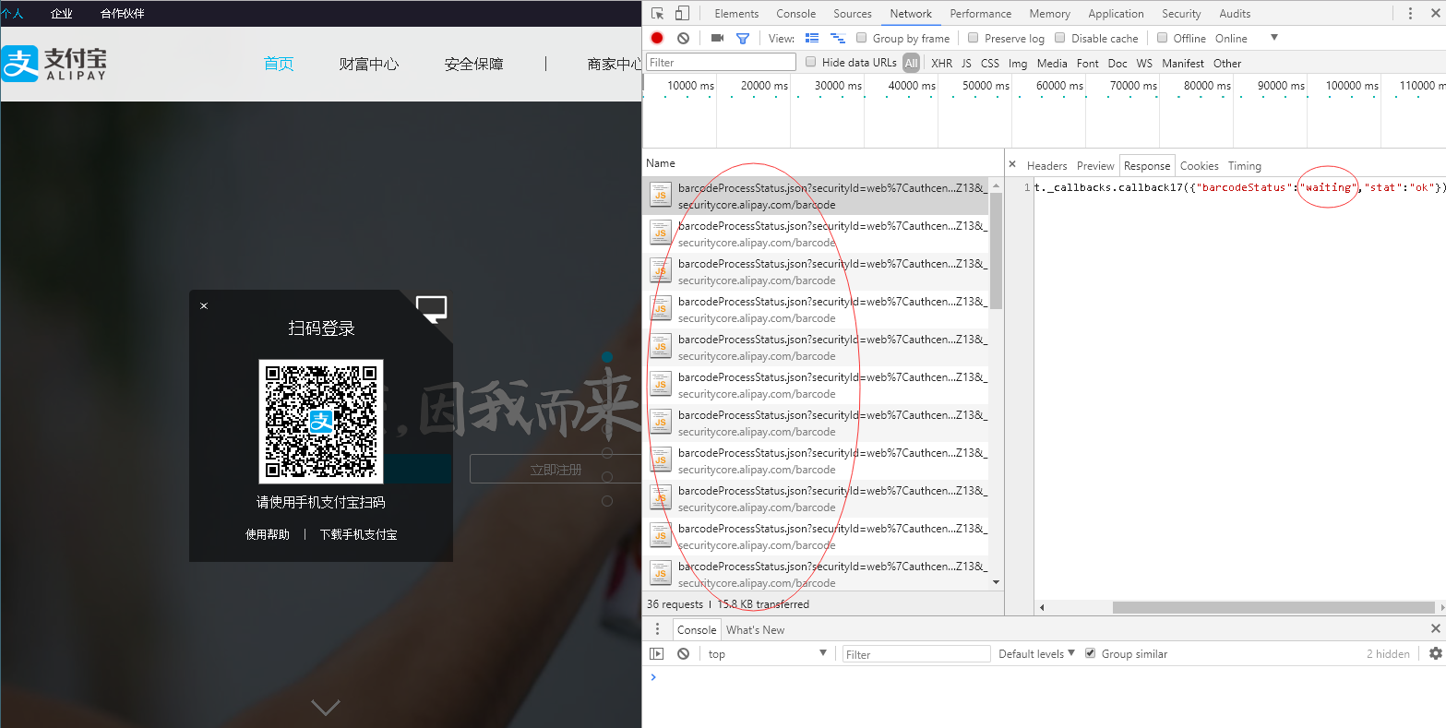Filter requests by CSS type
The width and height of the screenshot is (1446, 728).
(x=989, y=63)
